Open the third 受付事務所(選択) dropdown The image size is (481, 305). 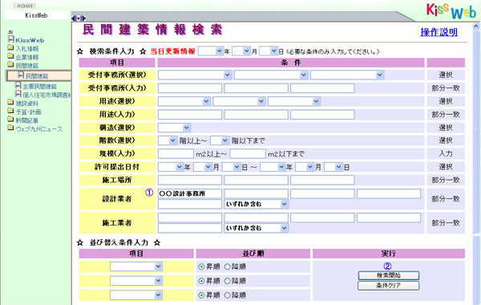click(x=347, y=75)
